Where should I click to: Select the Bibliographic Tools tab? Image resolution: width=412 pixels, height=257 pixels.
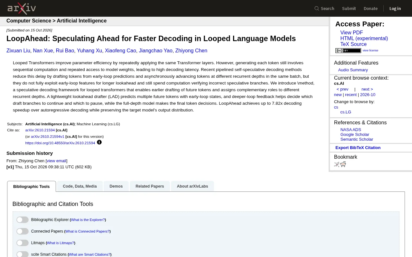click(x=32, y=186)
